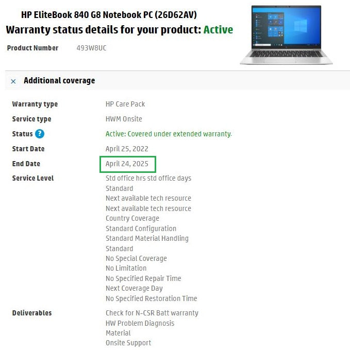
Task: Click the Country Coverage line
Action: (x=132, y=218)
